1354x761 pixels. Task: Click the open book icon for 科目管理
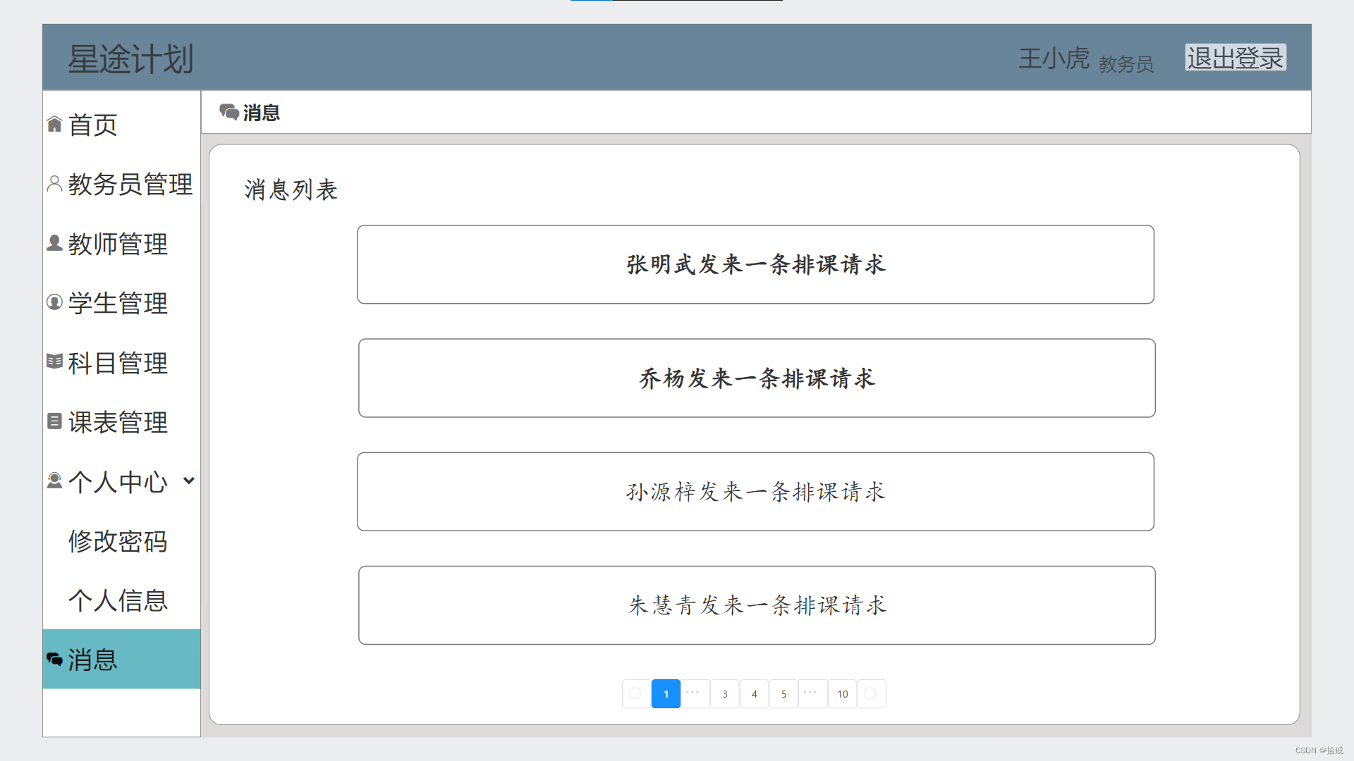point(54,361)
